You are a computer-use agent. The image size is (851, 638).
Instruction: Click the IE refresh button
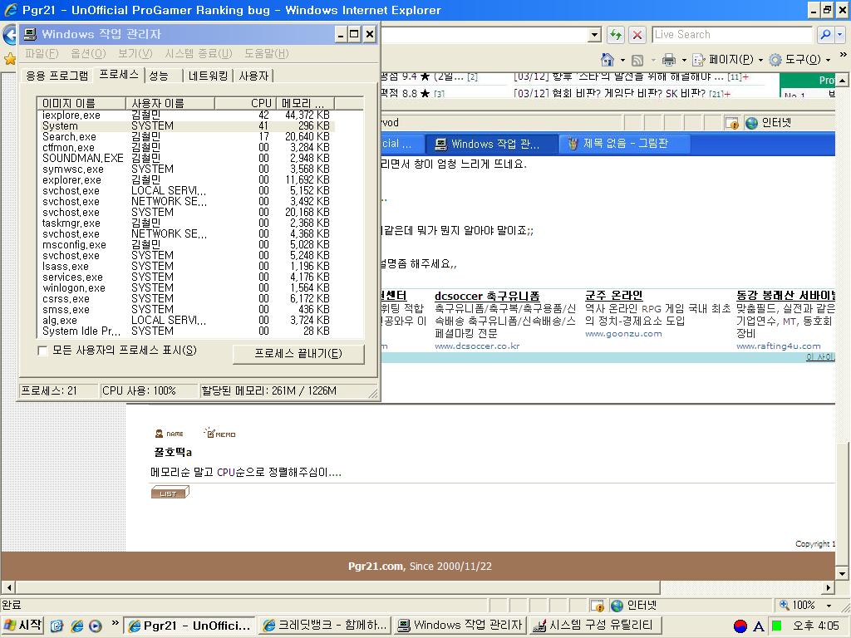(616, 35)
